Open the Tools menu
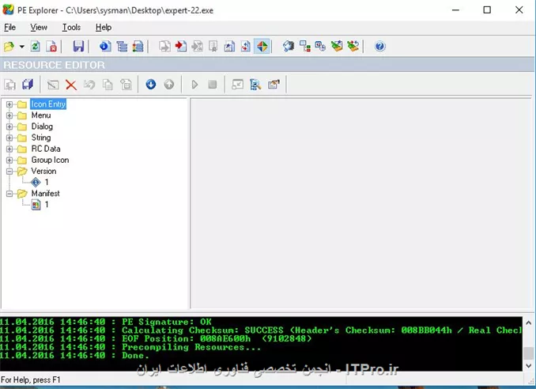The image size is (536, 389). 71,28
